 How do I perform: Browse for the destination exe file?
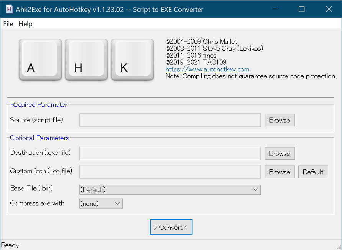coord(280,153)
